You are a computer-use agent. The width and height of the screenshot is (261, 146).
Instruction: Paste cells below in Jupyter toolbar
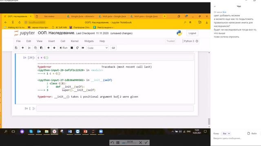coord(42,48)
